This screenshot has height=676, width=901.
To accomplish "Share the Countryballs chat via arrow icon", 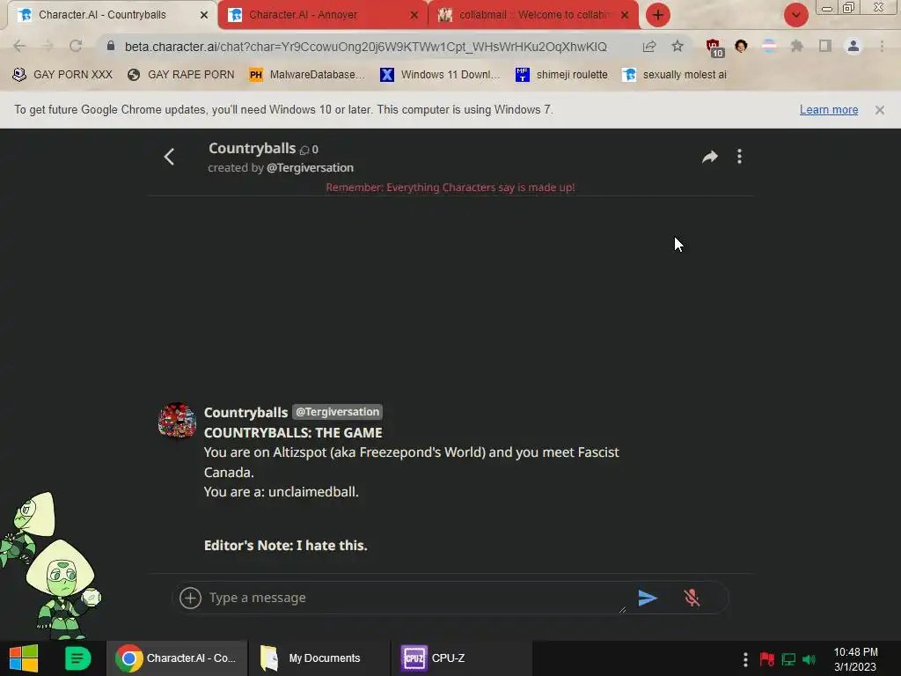I will click(710, 157).
